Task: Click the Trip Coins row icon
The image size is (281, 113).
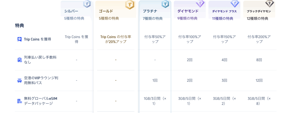Action: click(19, 39)
